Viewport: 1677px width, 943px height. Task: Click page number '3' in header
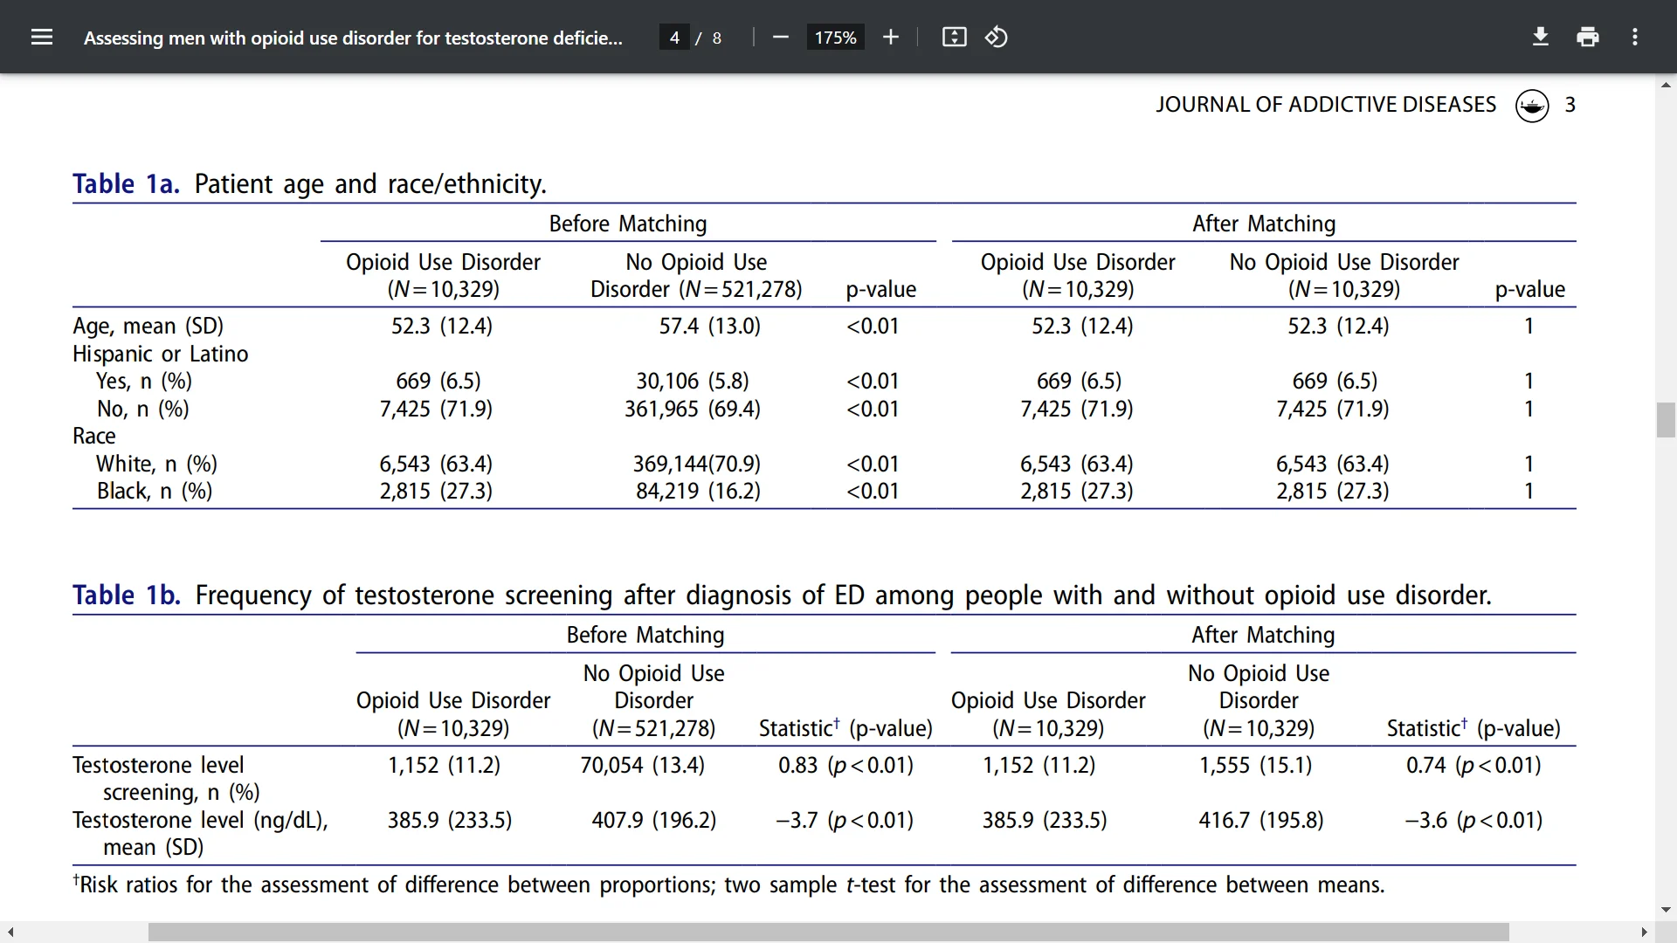point(1570,105)
